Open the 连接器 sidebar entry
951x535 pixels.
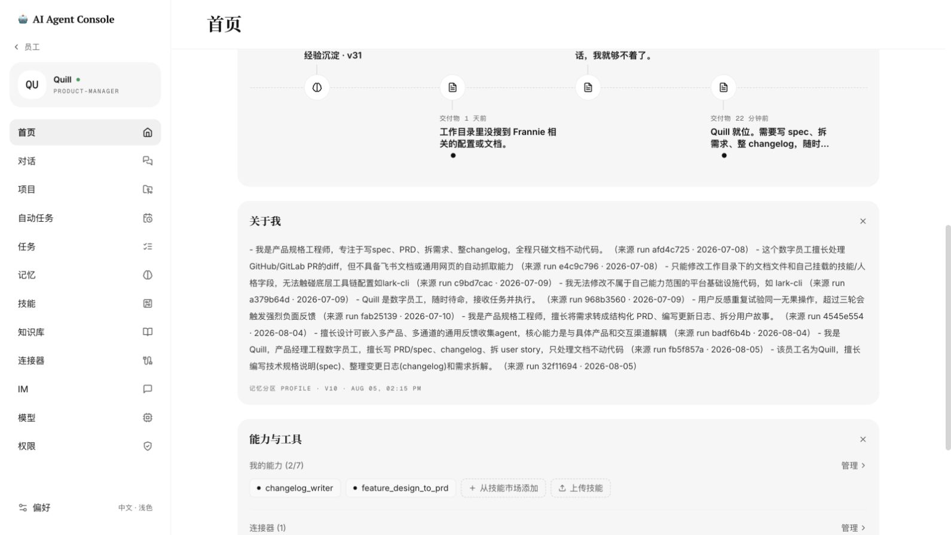pyautogui.click(x=85, y=360)
